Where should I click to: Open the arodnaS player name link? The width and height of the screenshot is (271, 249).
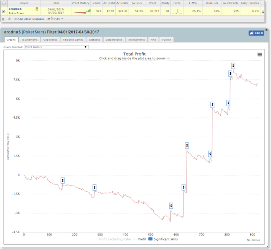pyautogui.click(x=15, y=9)
